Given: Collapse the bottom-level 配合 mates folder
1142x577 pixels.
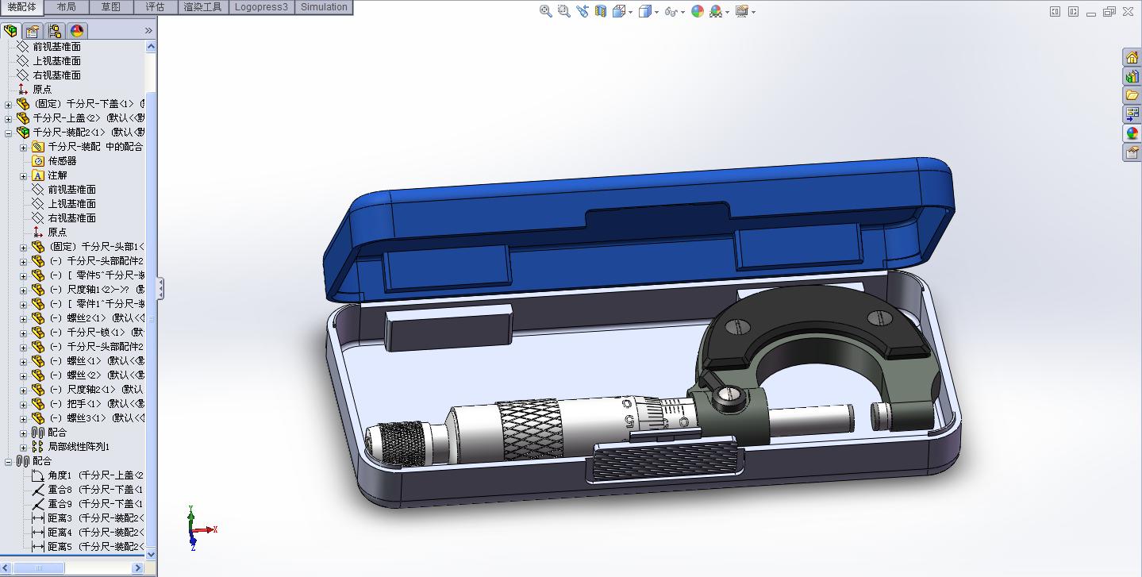Looking at the screenshot, I should pyautogui.click(x=9, y=461).
